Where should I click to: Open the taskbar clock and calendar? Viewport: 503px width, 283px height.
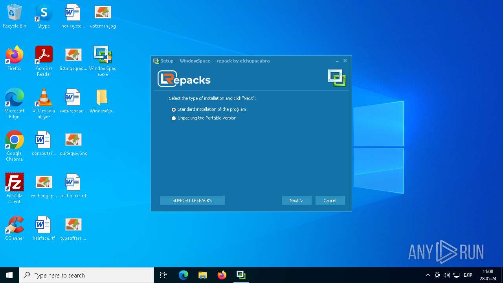point(488,275)
